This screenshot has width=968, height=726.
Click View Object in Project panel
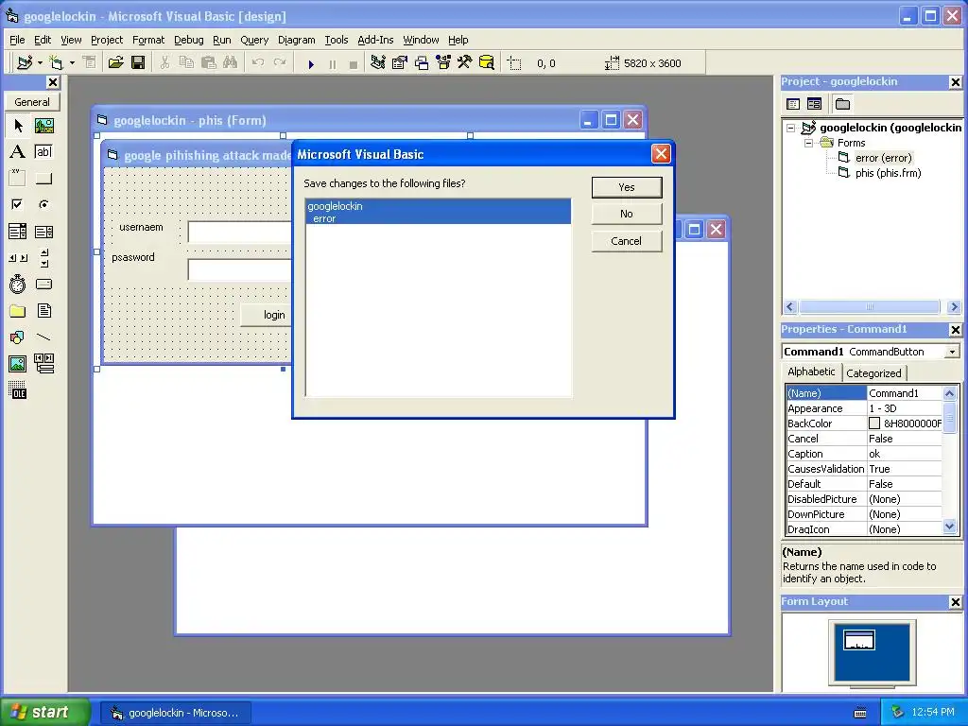point(814,104)
